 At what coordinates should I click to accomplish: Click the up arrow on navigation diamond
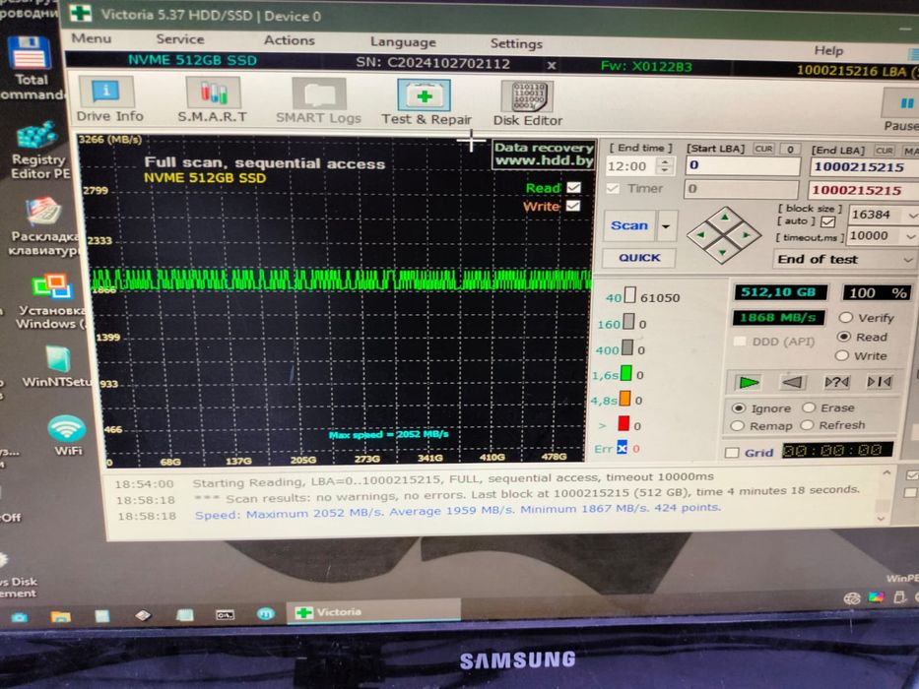(725, 217)
